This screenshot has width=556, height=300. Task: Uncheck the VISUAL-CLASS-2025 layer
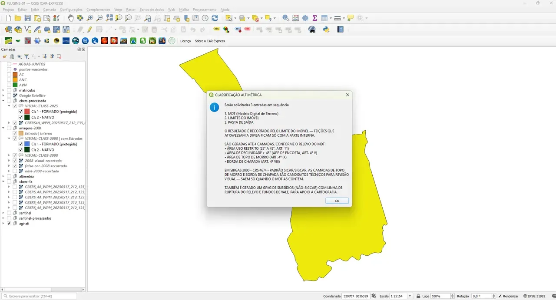point(15,106)
